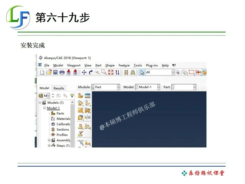Viewport: 245px width, 184px height.
Task: Select the Rotate View tool
Action: pos(91,72)
